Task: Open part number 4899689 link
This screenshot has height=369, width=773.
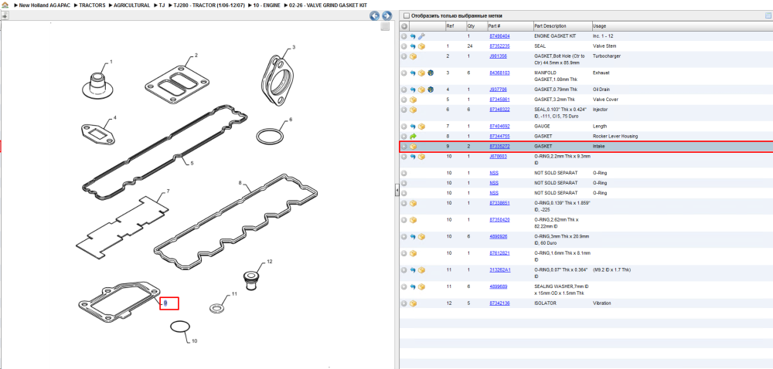Action: pos(498,286)
